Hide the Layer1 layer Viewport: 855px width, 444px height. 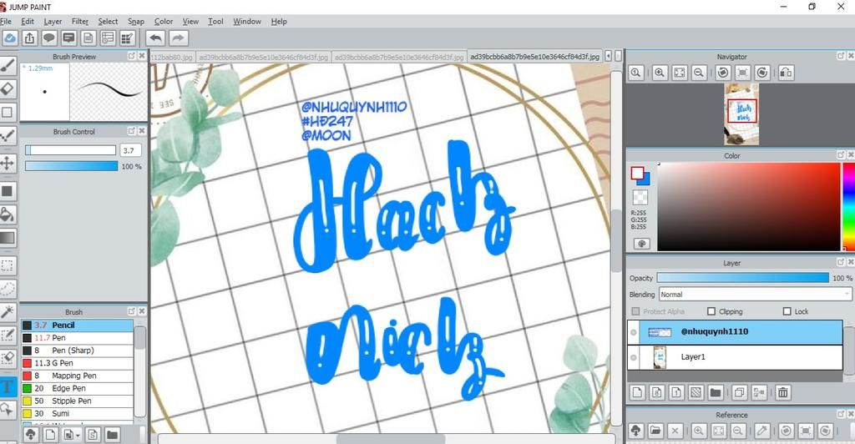tap(634, 357)
